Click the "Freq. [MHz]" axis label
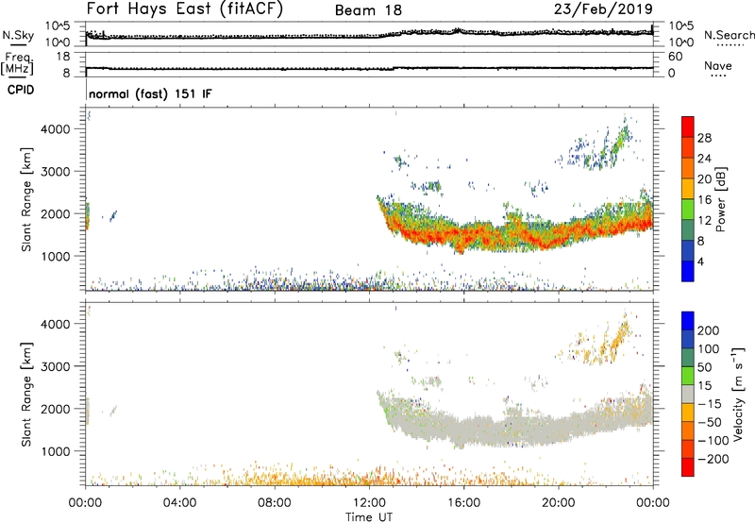The width and height of the screenshot is (755, 523). pos(17,63)
